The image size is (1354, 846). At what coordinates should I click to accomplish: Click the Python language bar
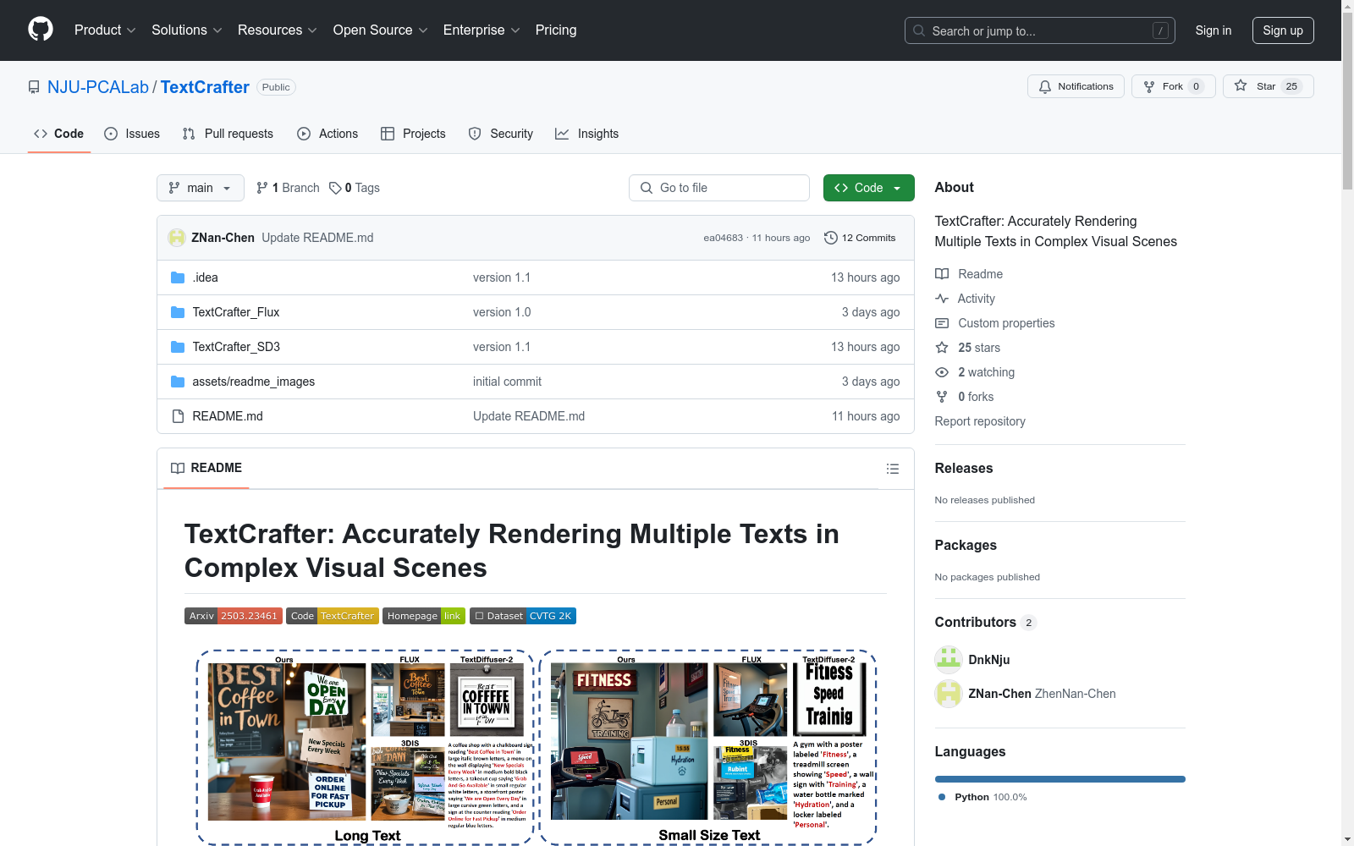point(1060,779)
